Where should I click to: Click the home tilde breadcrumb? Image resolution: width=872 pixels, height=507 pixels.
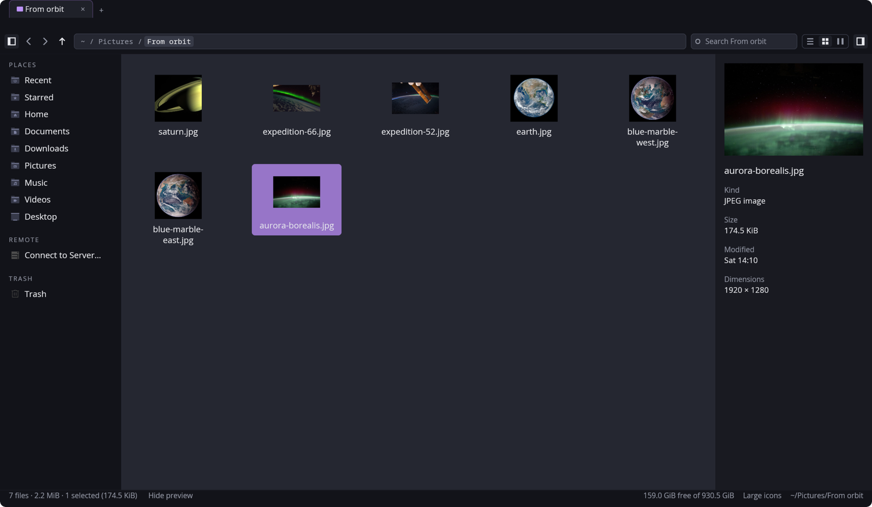click(x=83, y=41)
